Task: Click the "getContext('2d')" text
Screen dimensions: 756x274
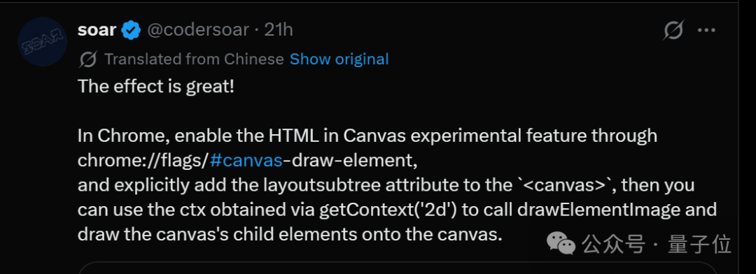Action: pyautogui.click(x=388, y=210)
